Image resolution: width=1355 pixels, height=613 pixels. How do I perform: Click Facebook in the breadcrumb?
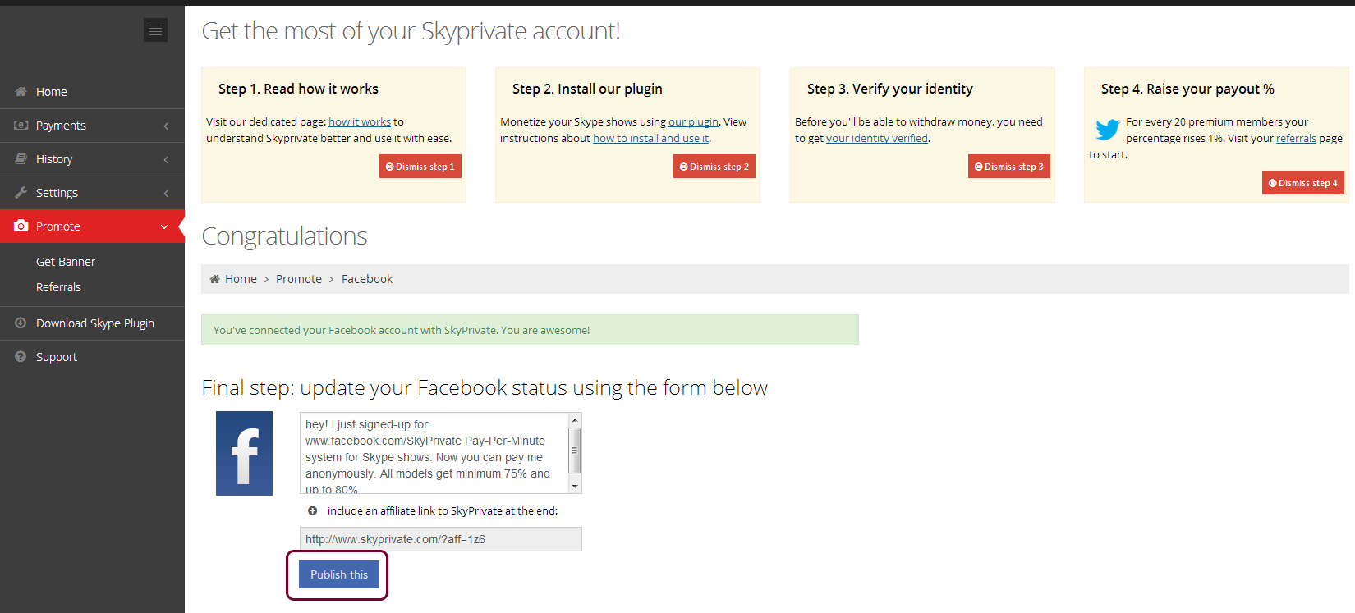click(367, 279)
